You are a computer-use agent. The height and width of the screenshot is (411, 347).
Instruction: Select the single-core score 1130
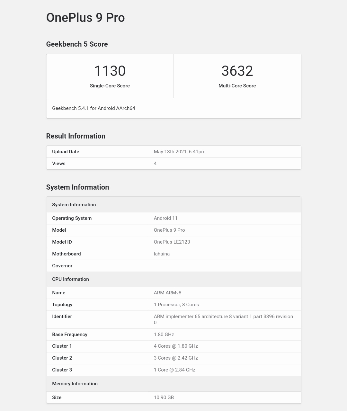point(110,71)
